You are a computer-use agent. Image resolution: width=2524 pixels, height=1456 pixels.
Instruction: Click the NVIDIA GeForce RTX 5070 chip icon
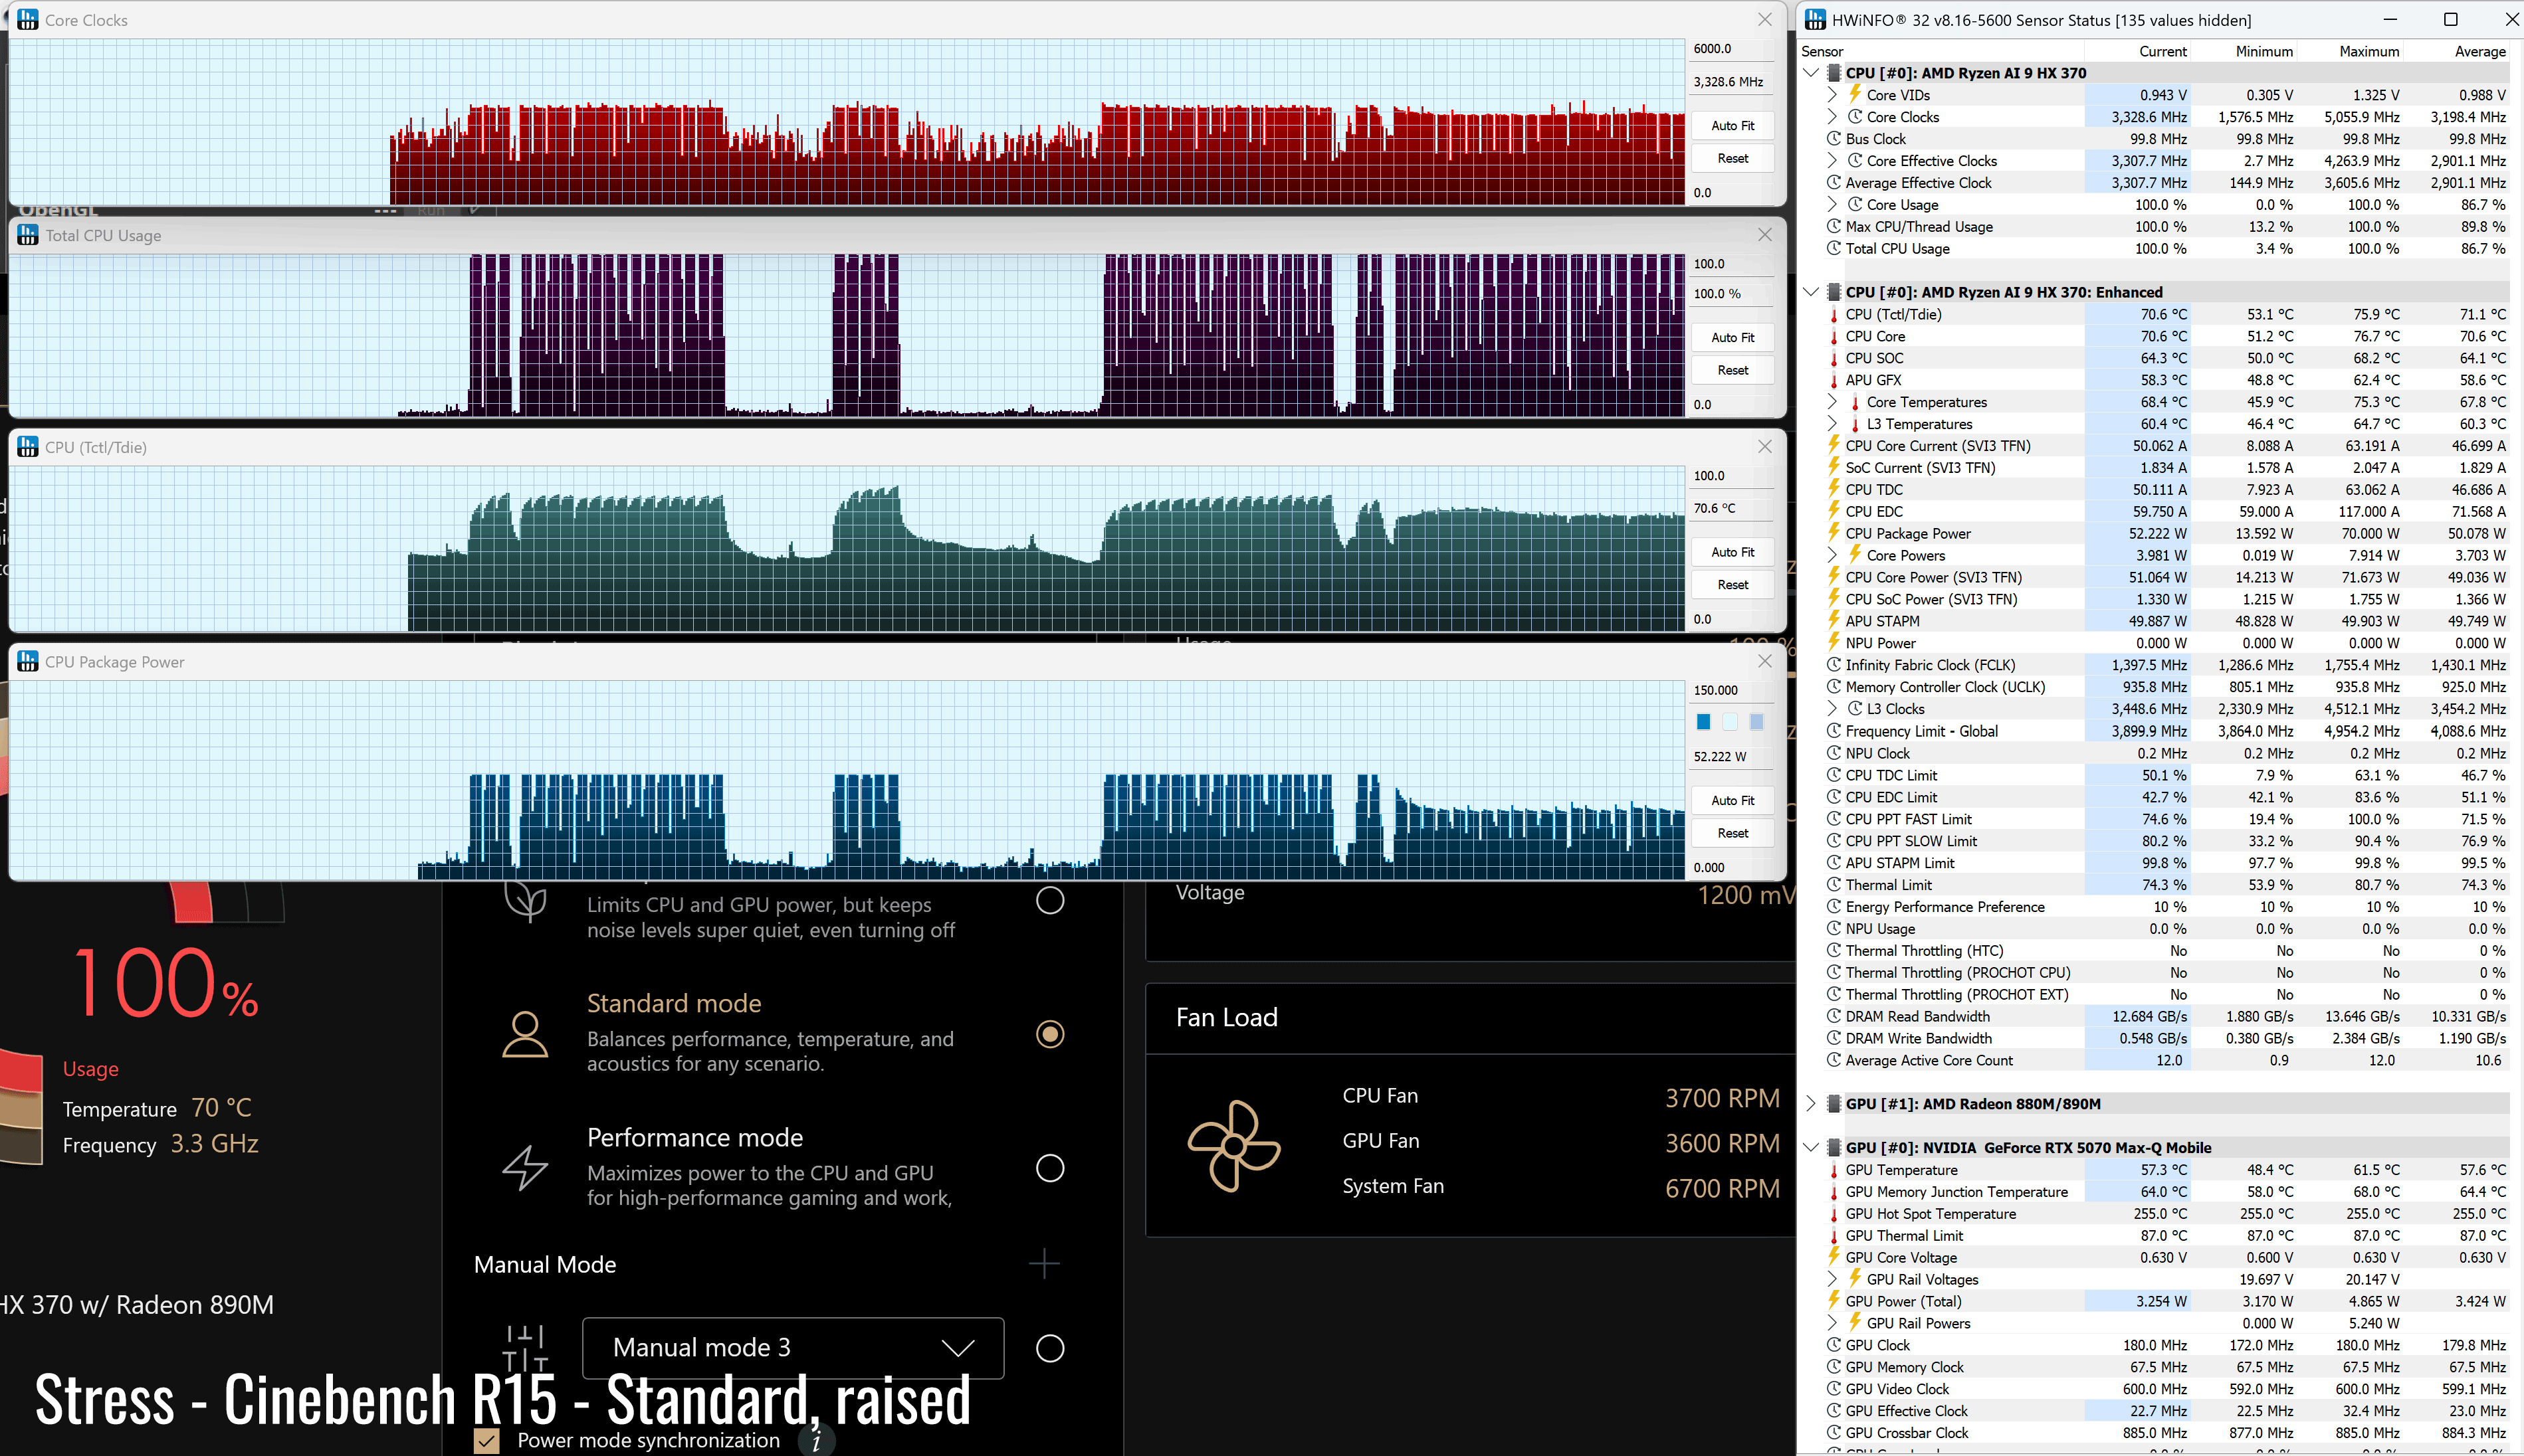[x=1834, y=1148]
